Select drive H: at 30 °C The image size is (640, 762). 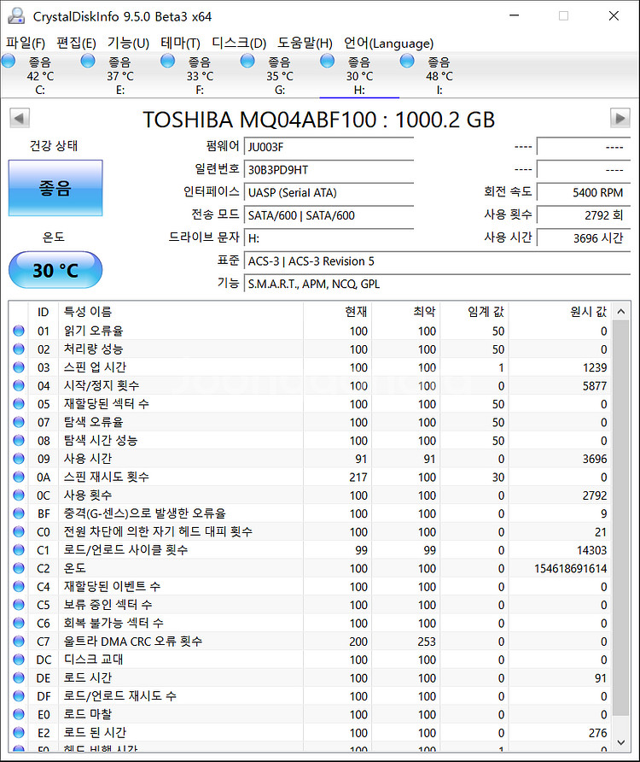click(x=359, y=75)
